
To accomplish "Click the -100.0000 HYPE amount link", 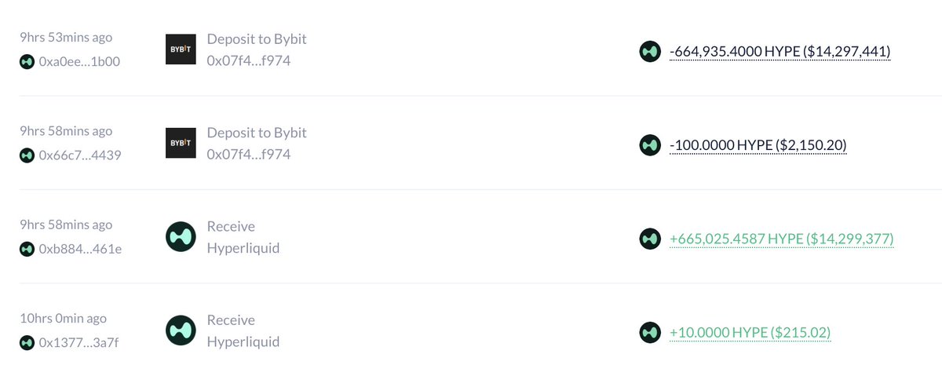I will pyautogui.click(x=758, y=145).
